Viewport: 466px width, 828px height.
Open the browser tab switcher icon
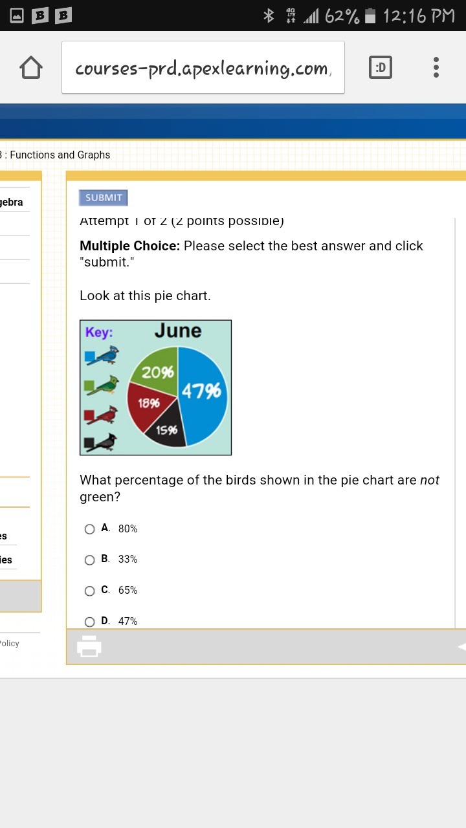click(x=380, y=67)
